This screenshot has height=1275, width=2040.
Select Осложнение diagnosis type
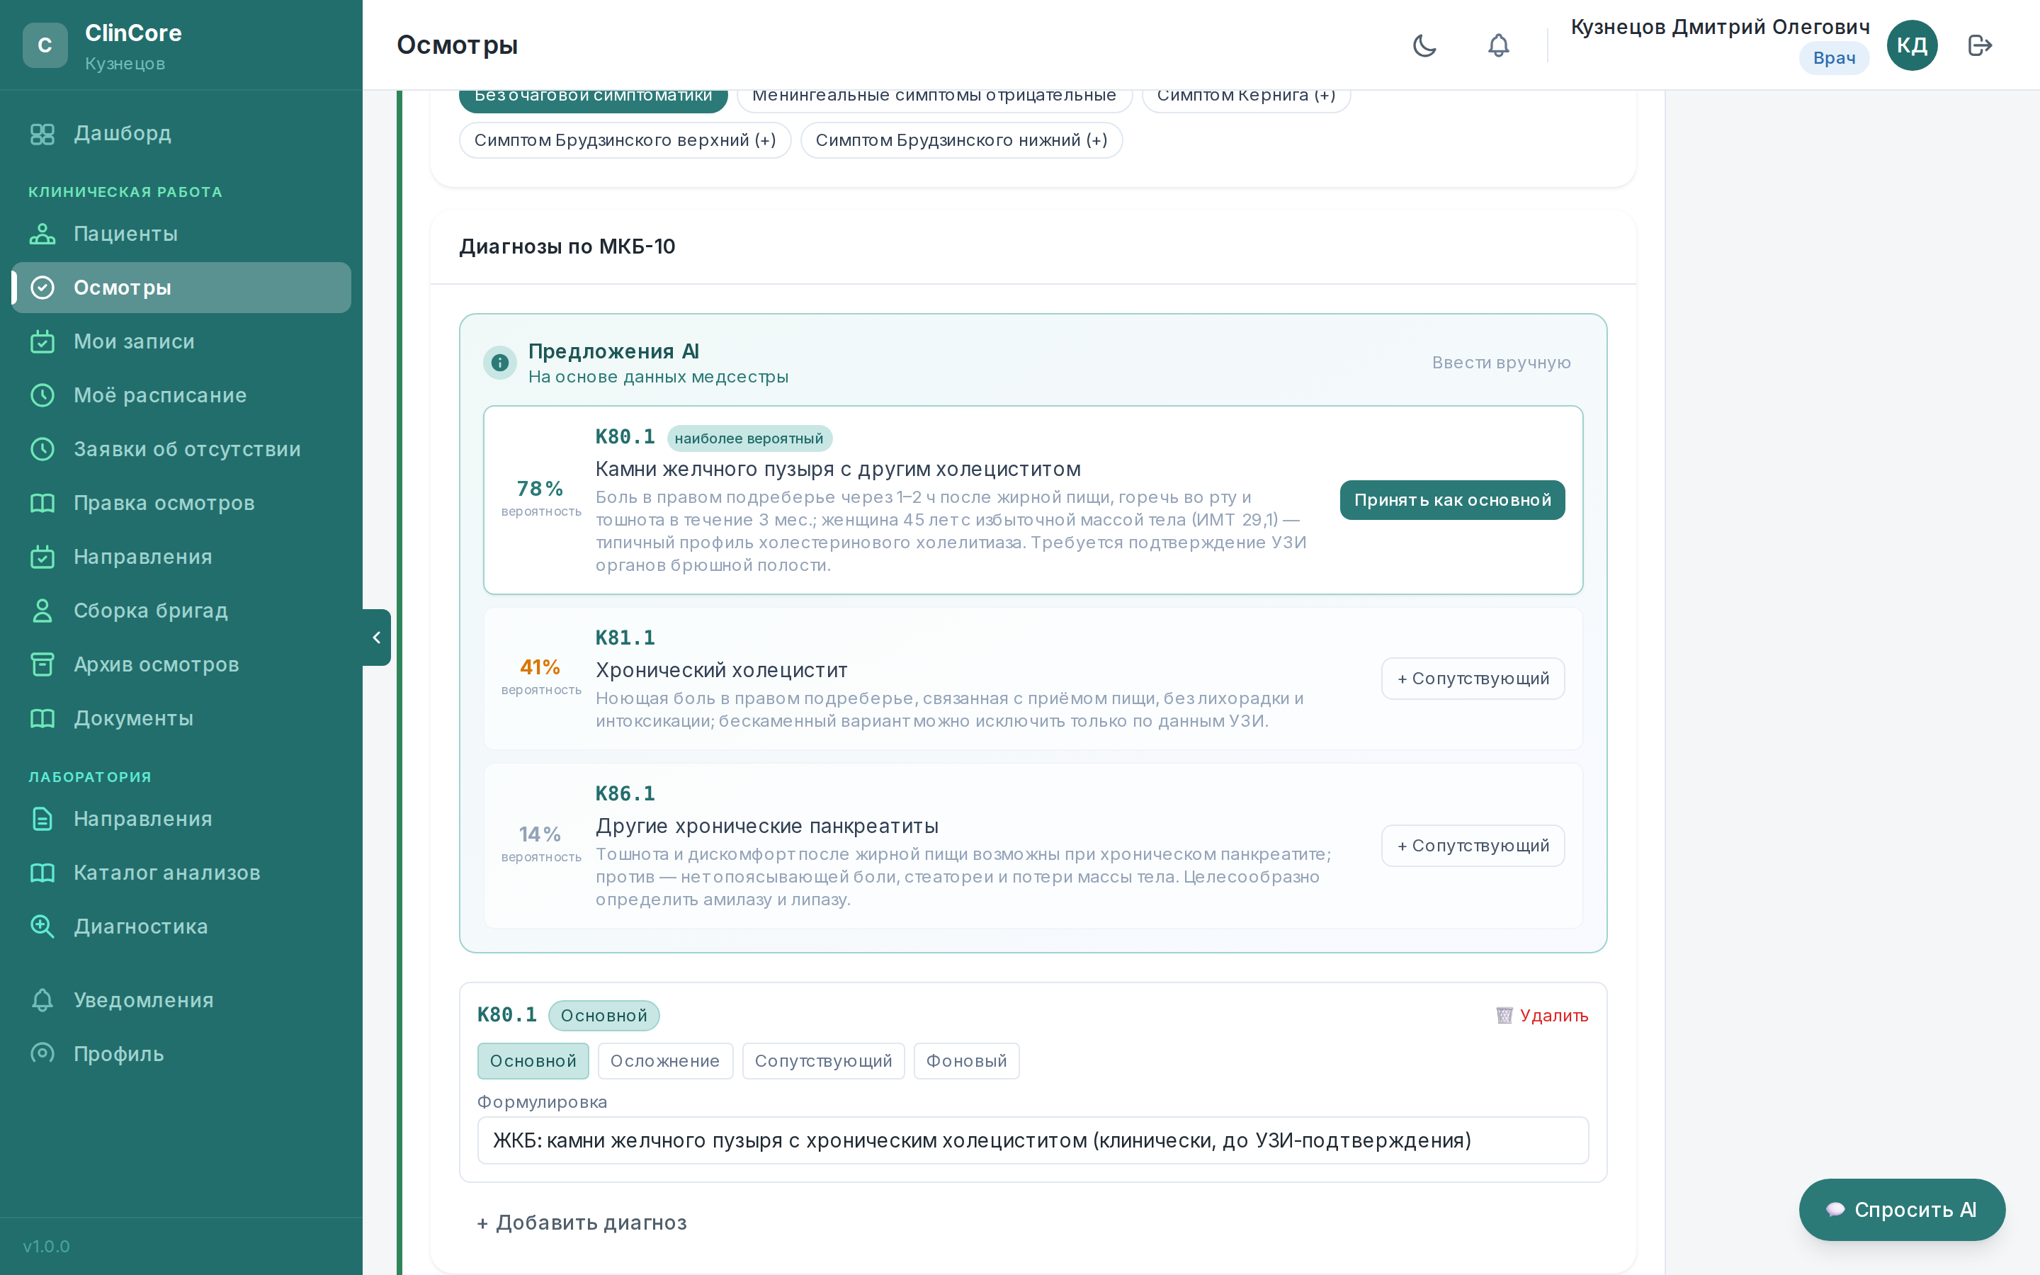[x=665, y=1061]
